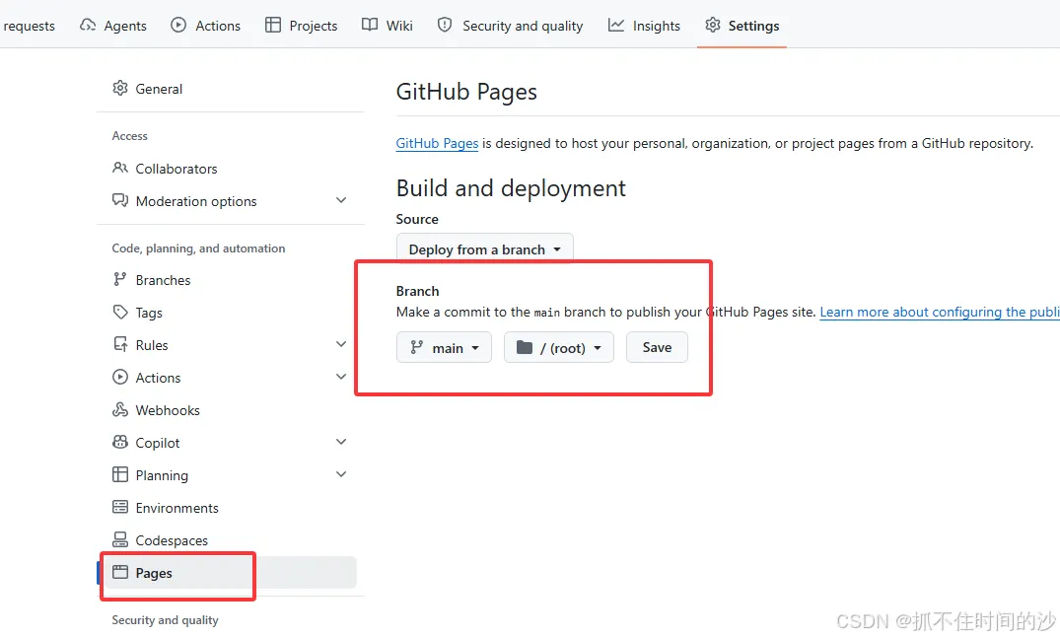Select Pages in the settings sidebar
Image resolution: width=1060 pixels, height=638 pixels.
(x=230, y=573)
